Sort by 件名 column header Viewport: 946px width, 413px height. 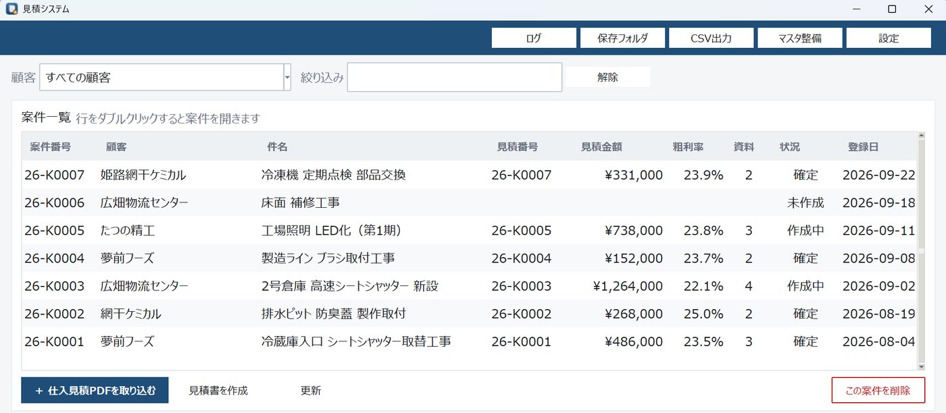coord(278,146)
